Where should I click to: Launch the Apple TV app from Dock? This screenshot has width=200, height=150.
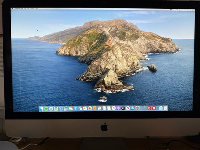click(123, 108)
